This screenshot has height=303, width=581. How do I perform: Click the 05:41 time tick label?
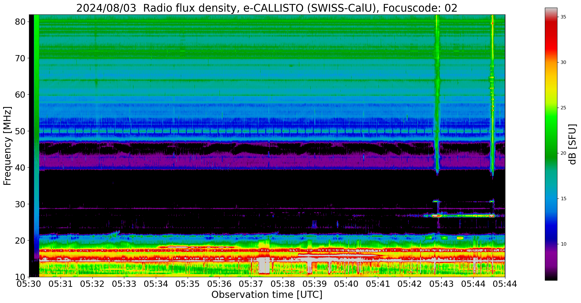(x=378, y=284)
